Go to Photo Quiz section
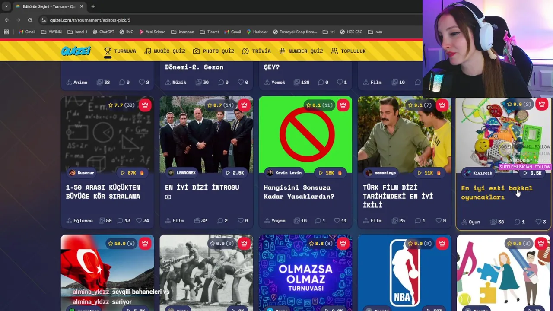Viewport: 553px width, 311px height. 213,51
